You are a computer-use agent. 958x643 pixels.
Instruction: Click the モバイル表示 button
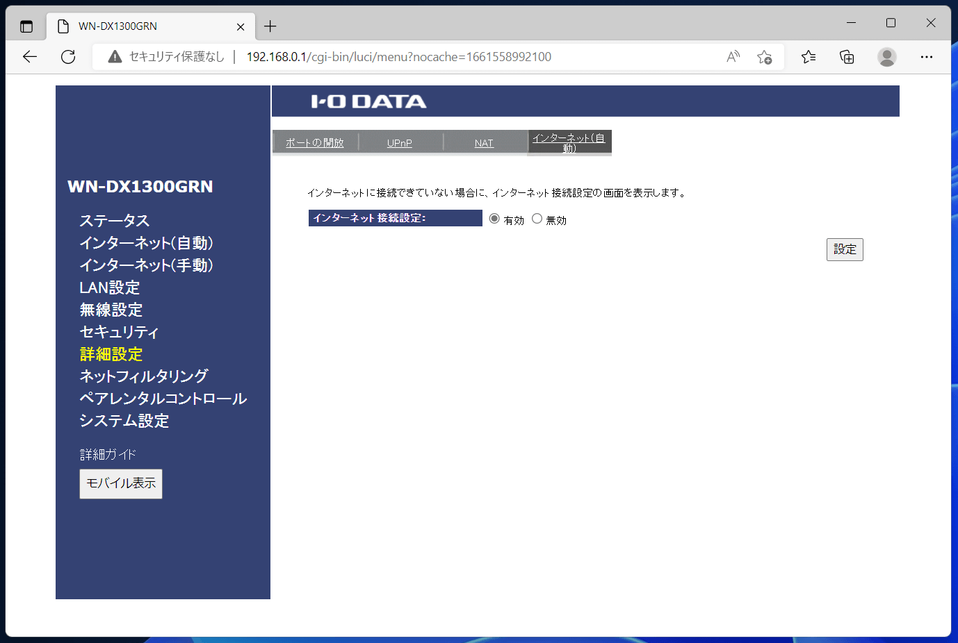[x=121, y=484]
